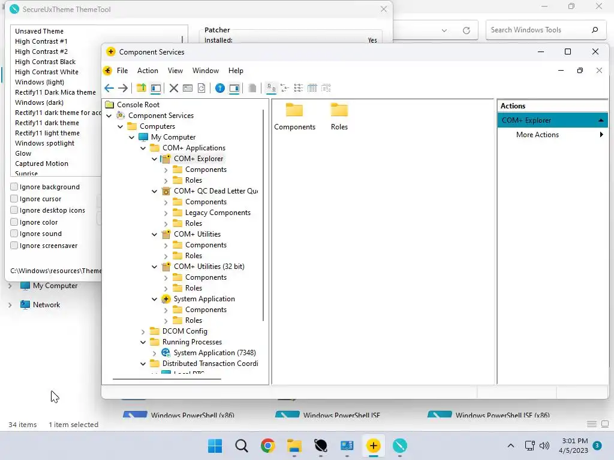Screen dimensions: 614x460
Task: Open Windows Start button on taskbar
Action: coord(215,446)
